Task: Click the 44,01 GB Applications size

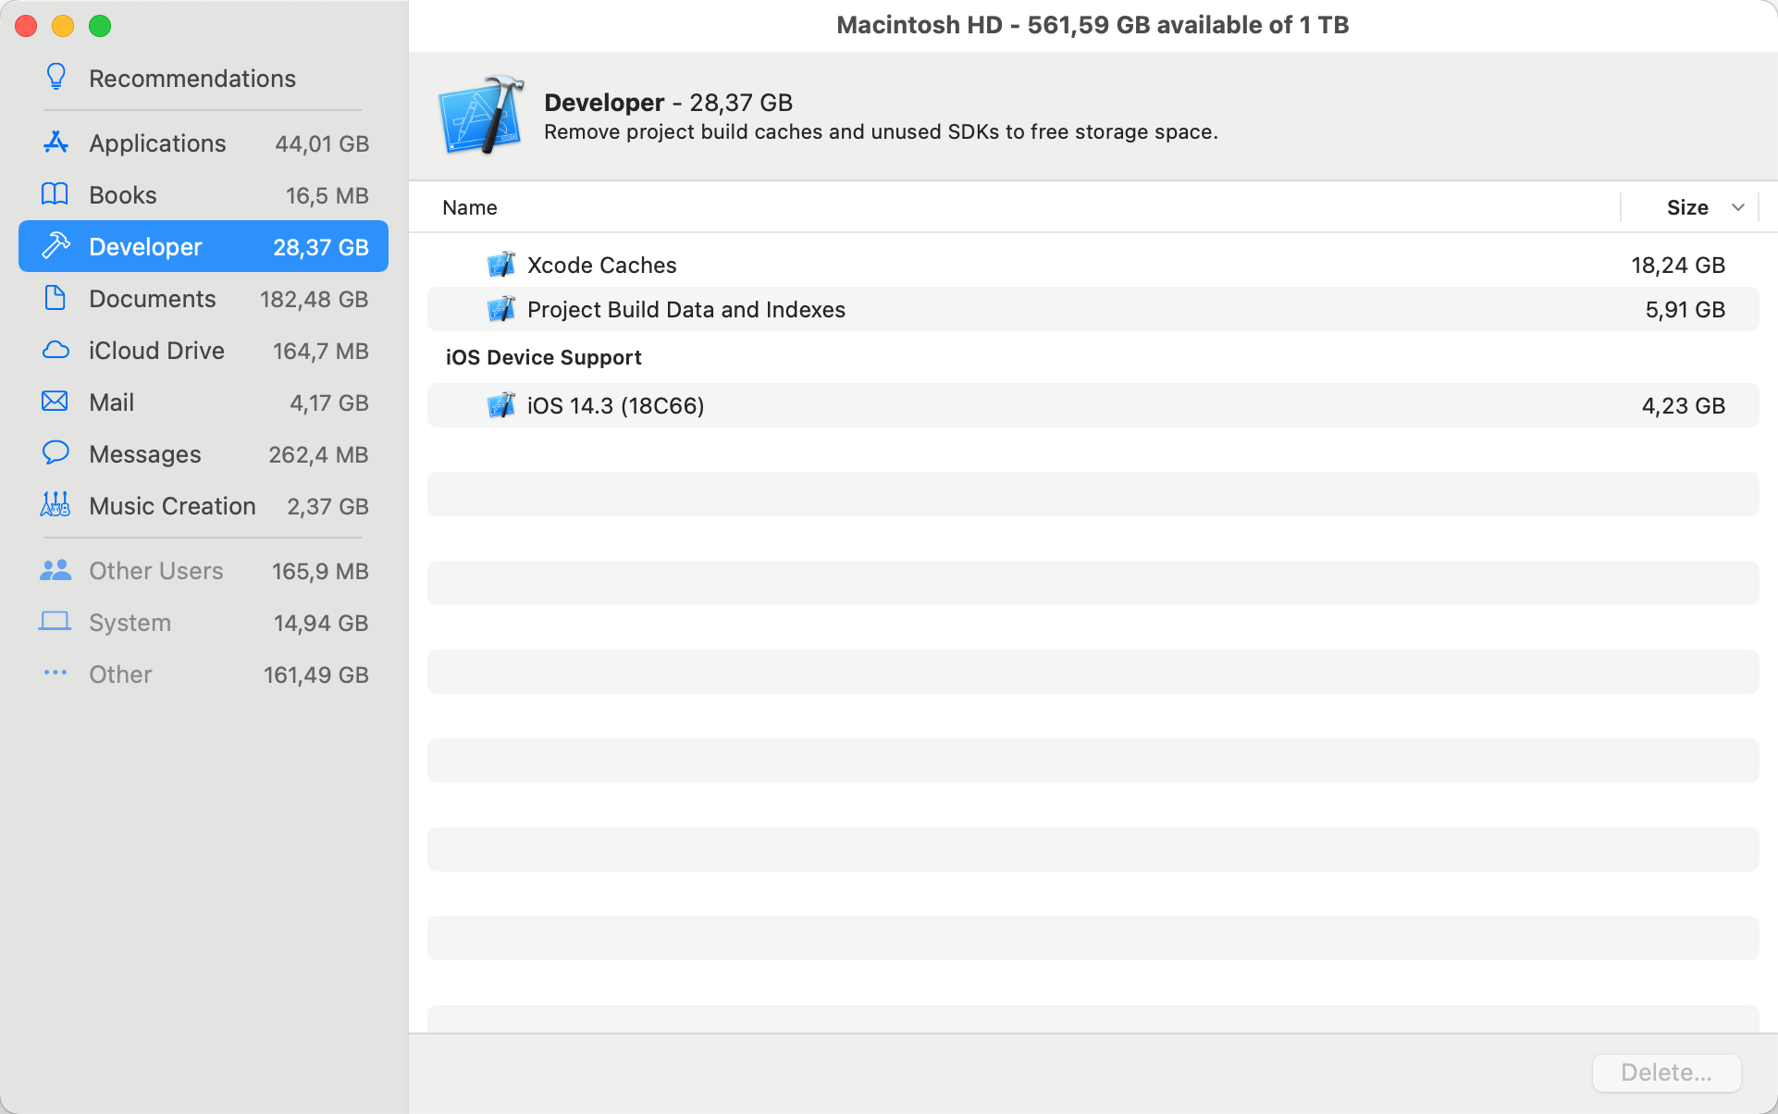Action: pyautogui.click(x=322, y=143)
